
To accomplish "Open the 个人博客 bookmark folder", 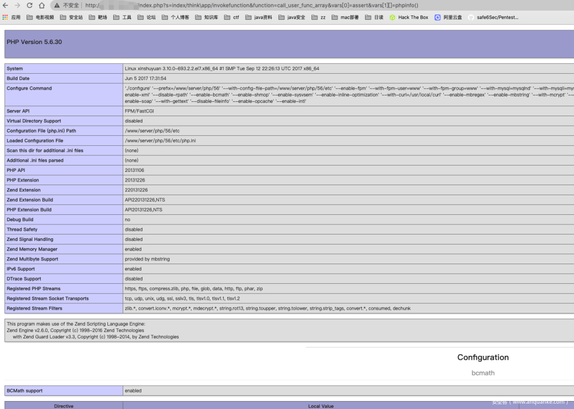I will pos(175,17).
